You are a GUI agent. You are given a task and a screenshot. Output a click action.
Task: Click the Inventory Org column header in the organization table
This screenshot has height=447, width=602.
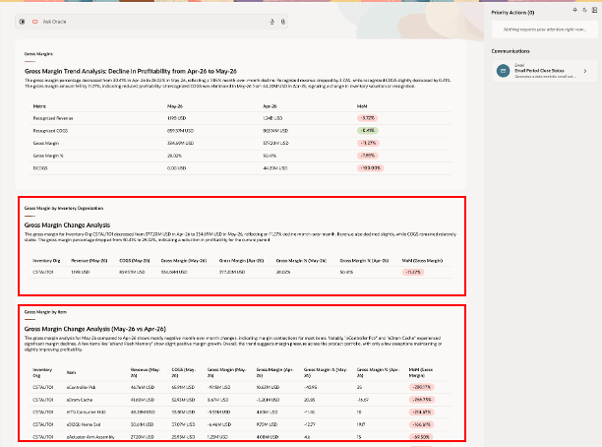point(46,261)
